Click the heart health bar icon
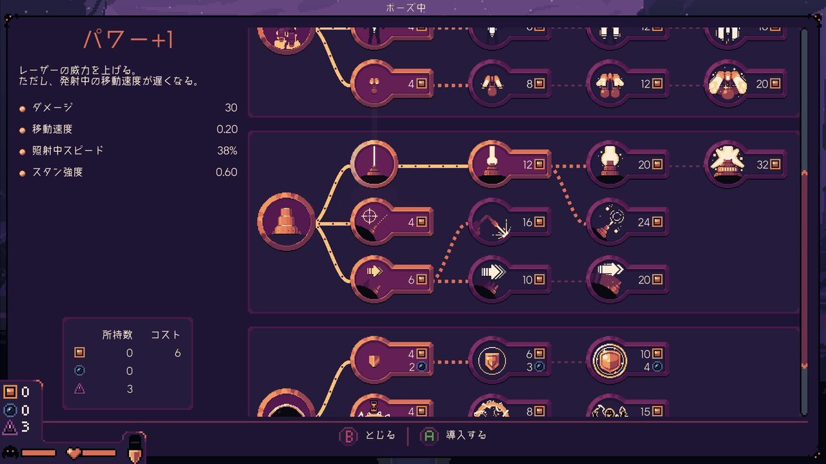This screenshot has height=464, width=826. click(x=74, y=452)
